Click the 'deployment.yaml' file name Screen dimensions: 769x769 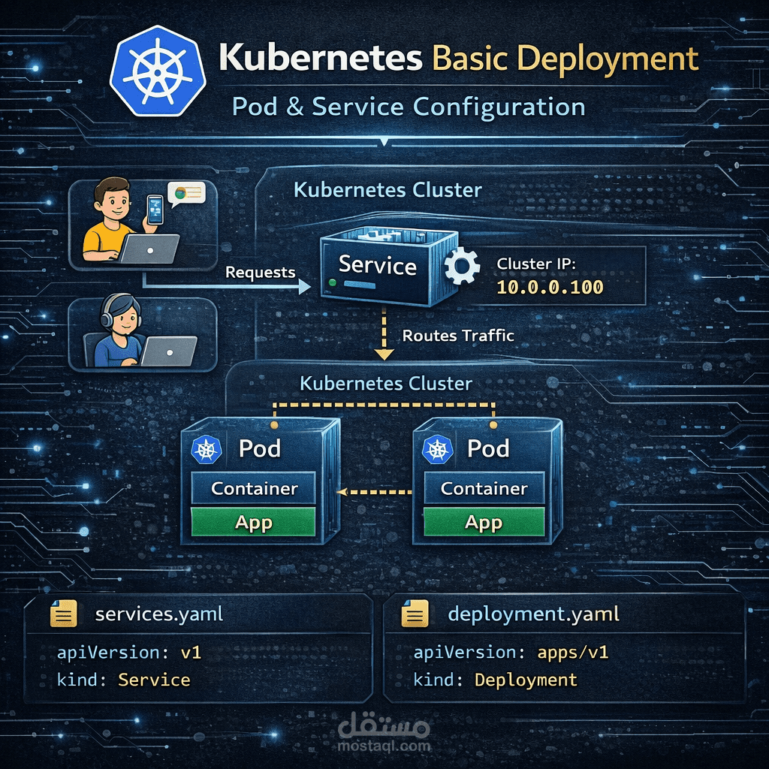[534, 614]
